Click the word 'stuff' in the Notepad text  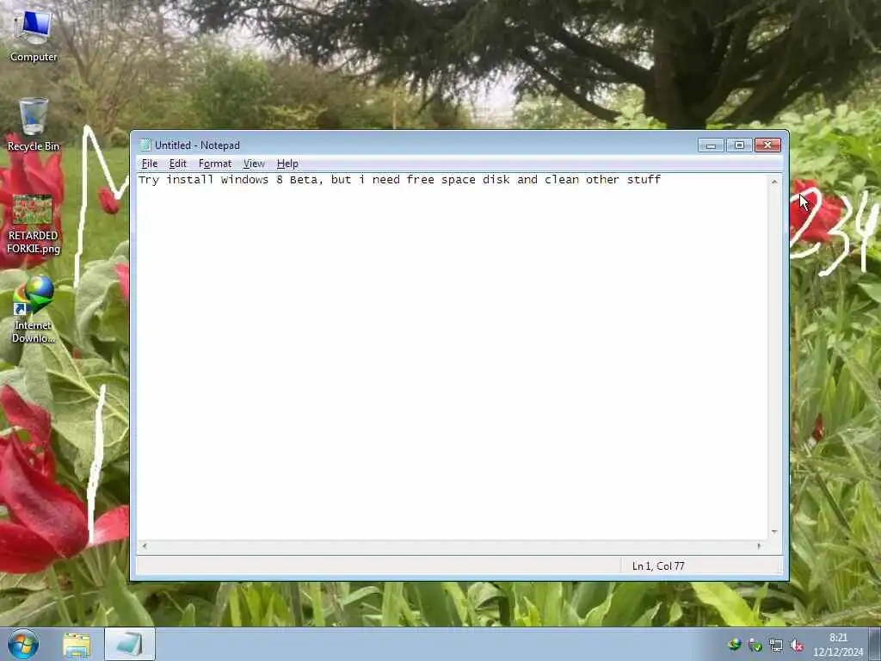[x=644, y=180]
